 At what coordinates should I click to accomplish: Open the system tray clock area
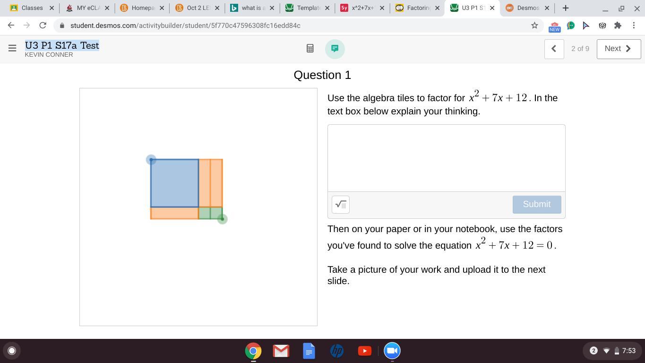[628, 351]
